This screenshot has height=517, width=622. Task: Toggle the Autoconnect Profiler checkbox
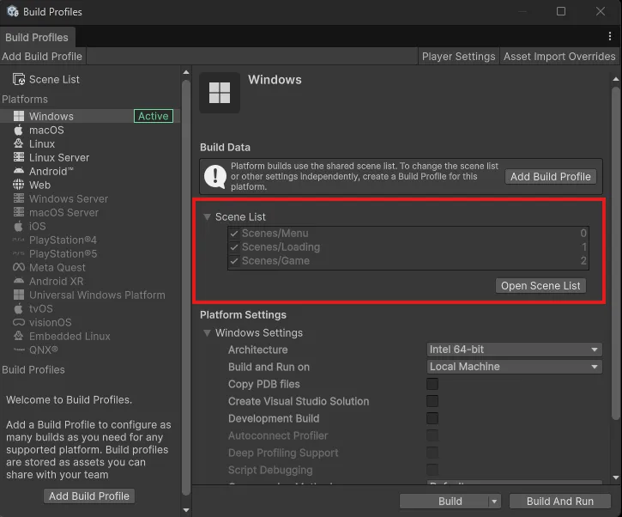(x=432, y=435)
